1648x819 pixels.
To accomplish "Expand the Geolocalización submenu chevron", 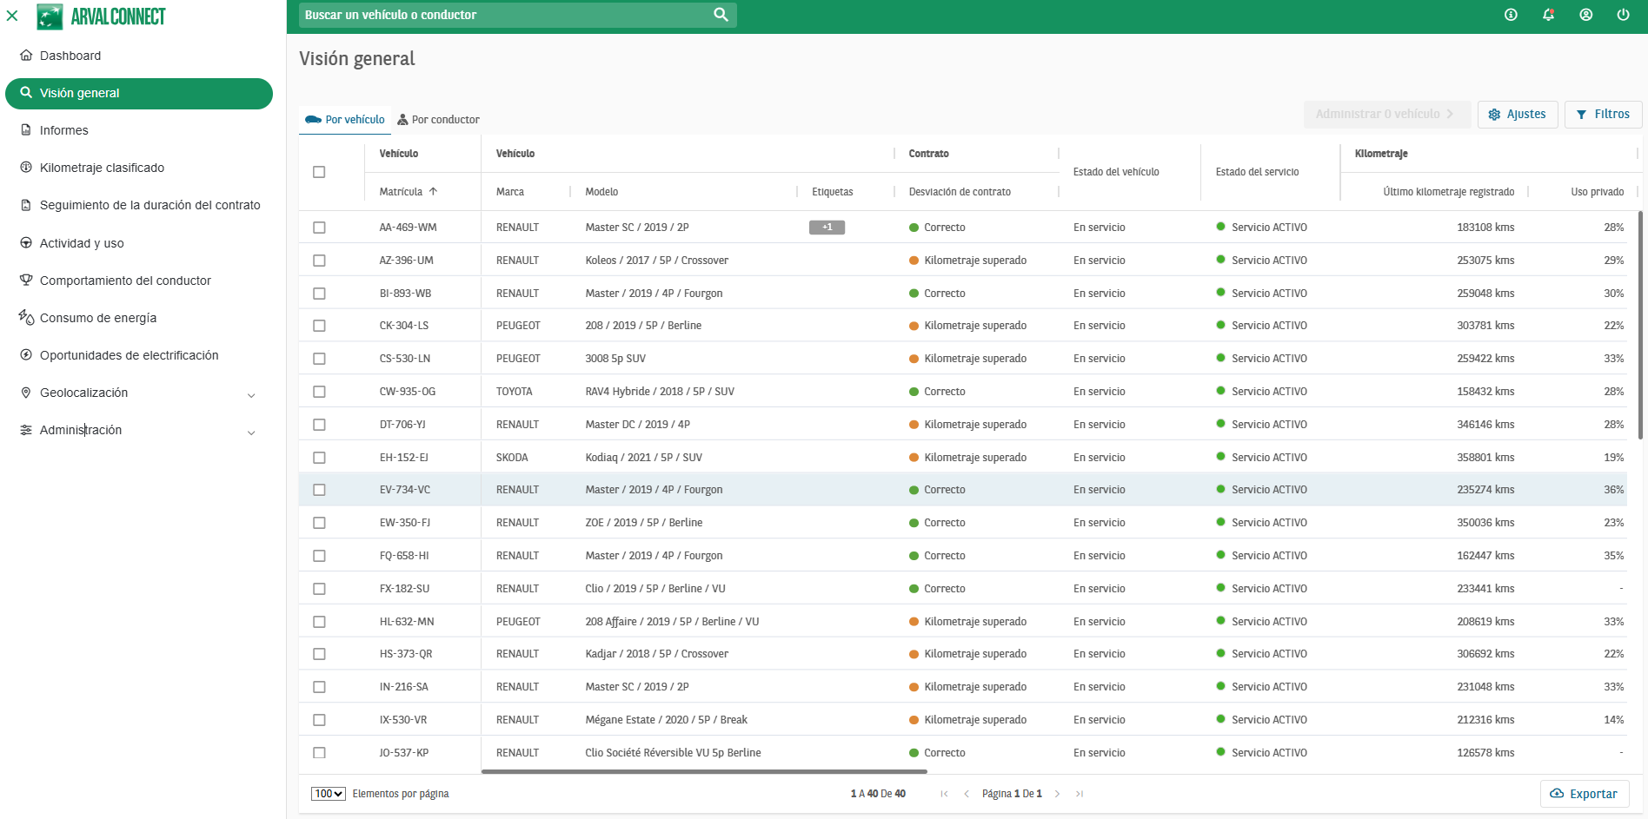I will click(x=251, y=395).
